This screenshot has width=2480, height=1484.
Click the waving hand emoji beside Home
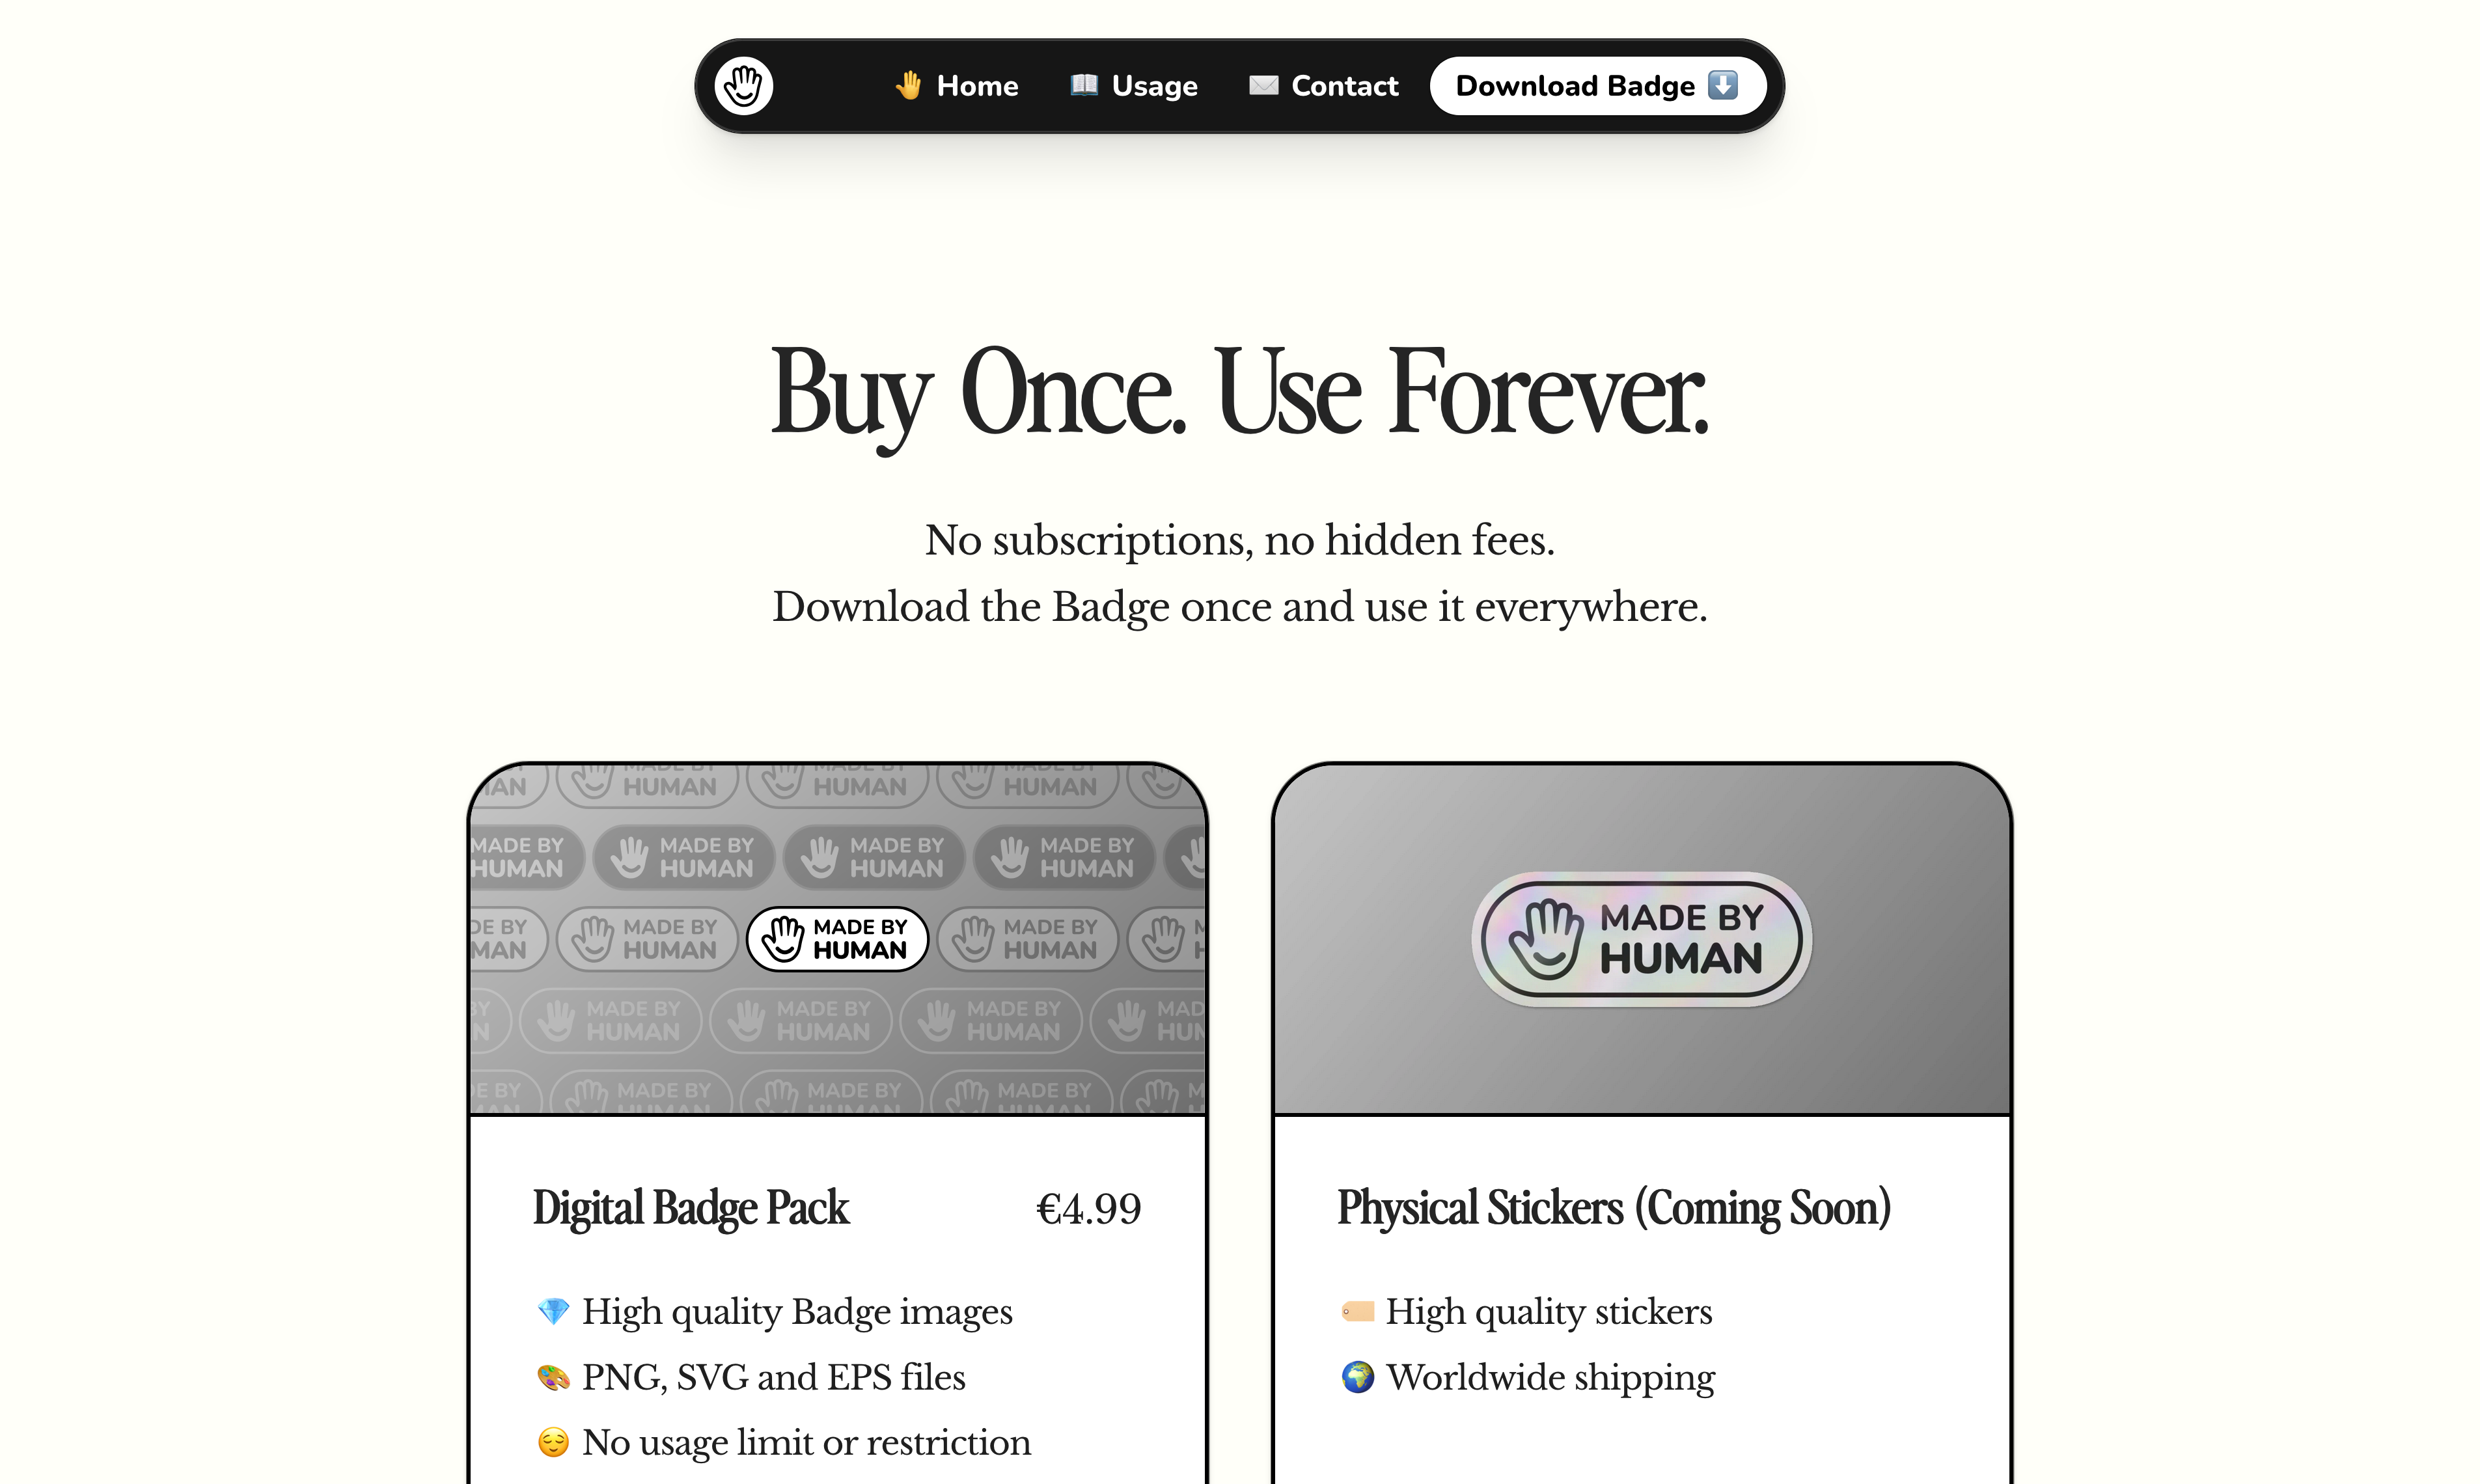[x=908, y=86]
